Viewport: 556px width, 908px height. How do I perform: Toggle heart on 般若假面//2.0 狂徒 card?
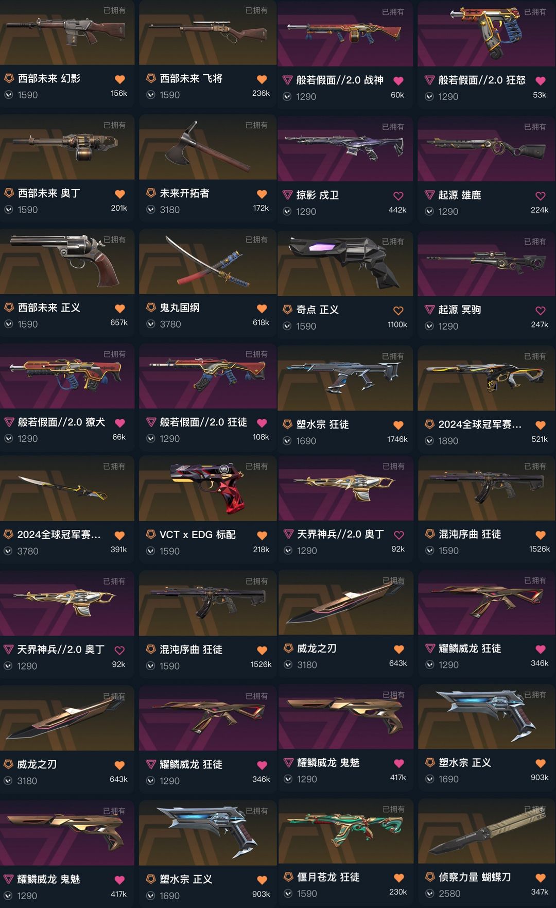262,423
